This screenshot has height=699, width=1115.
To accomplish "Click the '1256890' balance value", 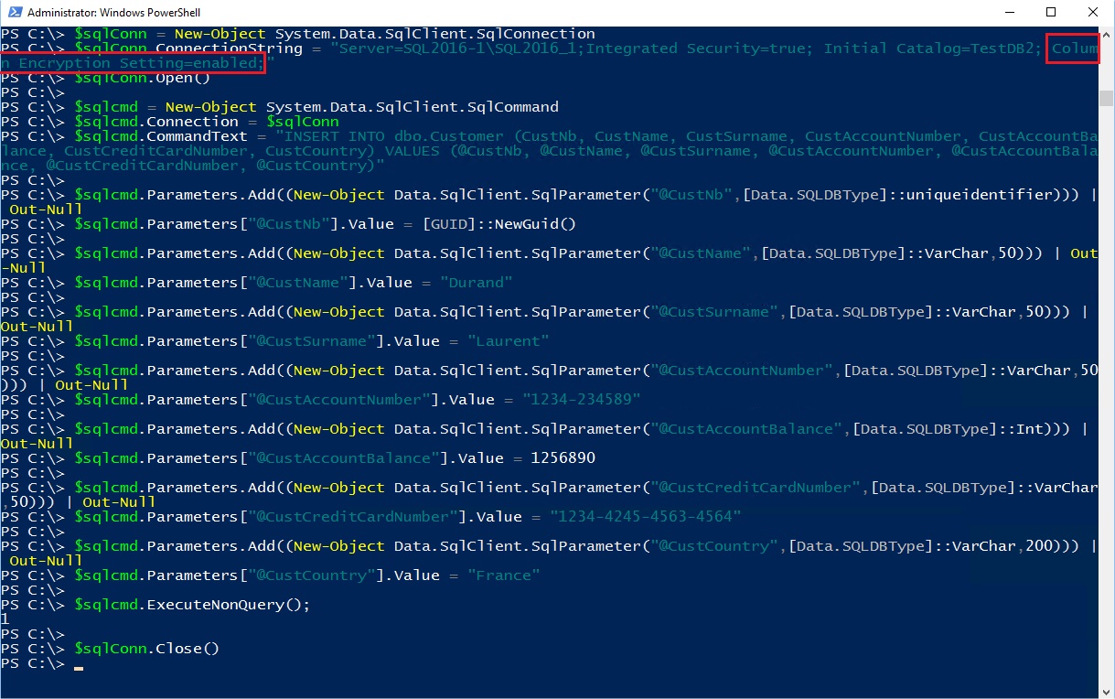I will click(563, 458).
